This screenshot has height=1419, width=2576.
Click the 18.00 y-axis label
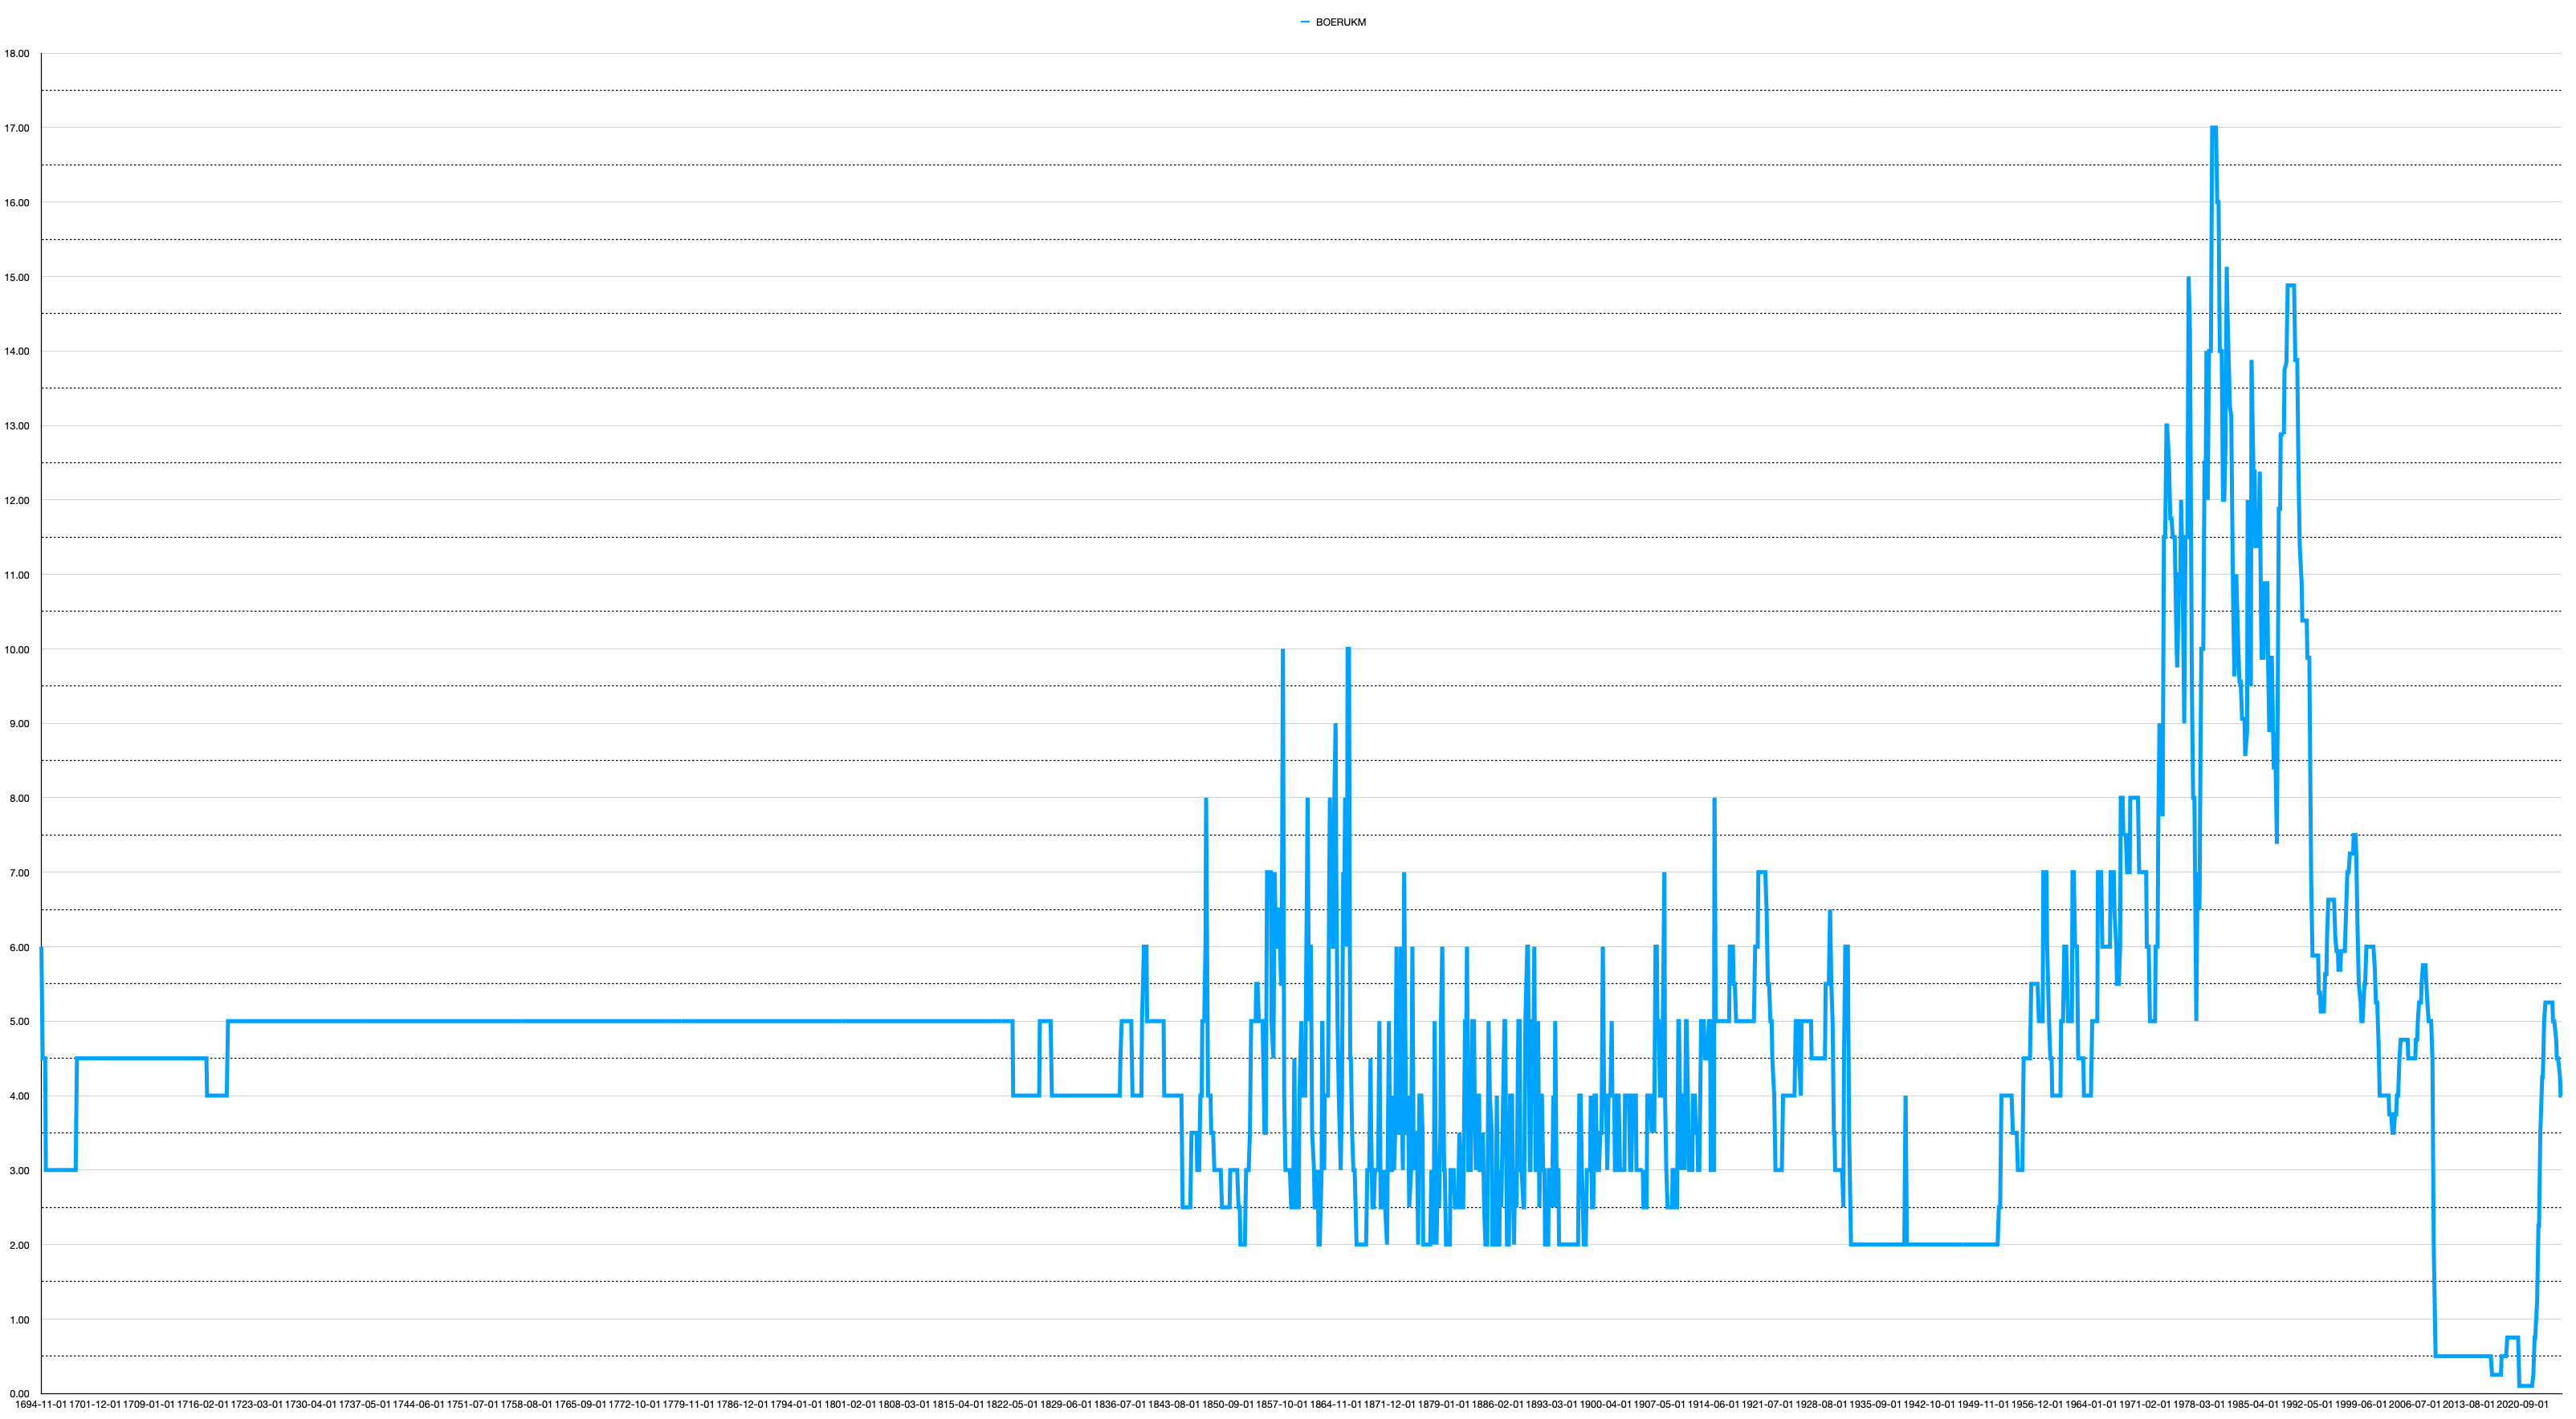[x=17, y=54]
